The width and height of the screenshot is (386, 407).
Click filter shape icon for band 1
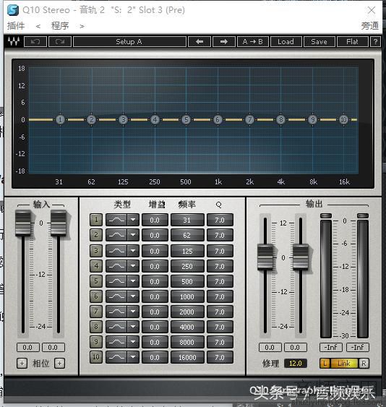coord(116,220)
